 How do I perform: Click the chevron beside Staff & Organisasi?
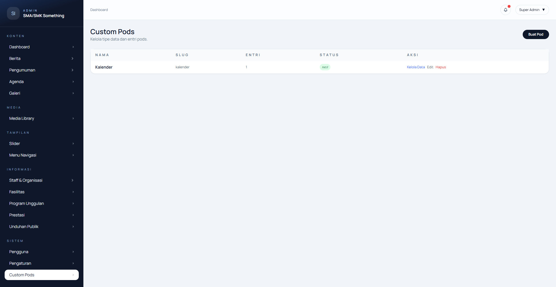click(72, 180)
